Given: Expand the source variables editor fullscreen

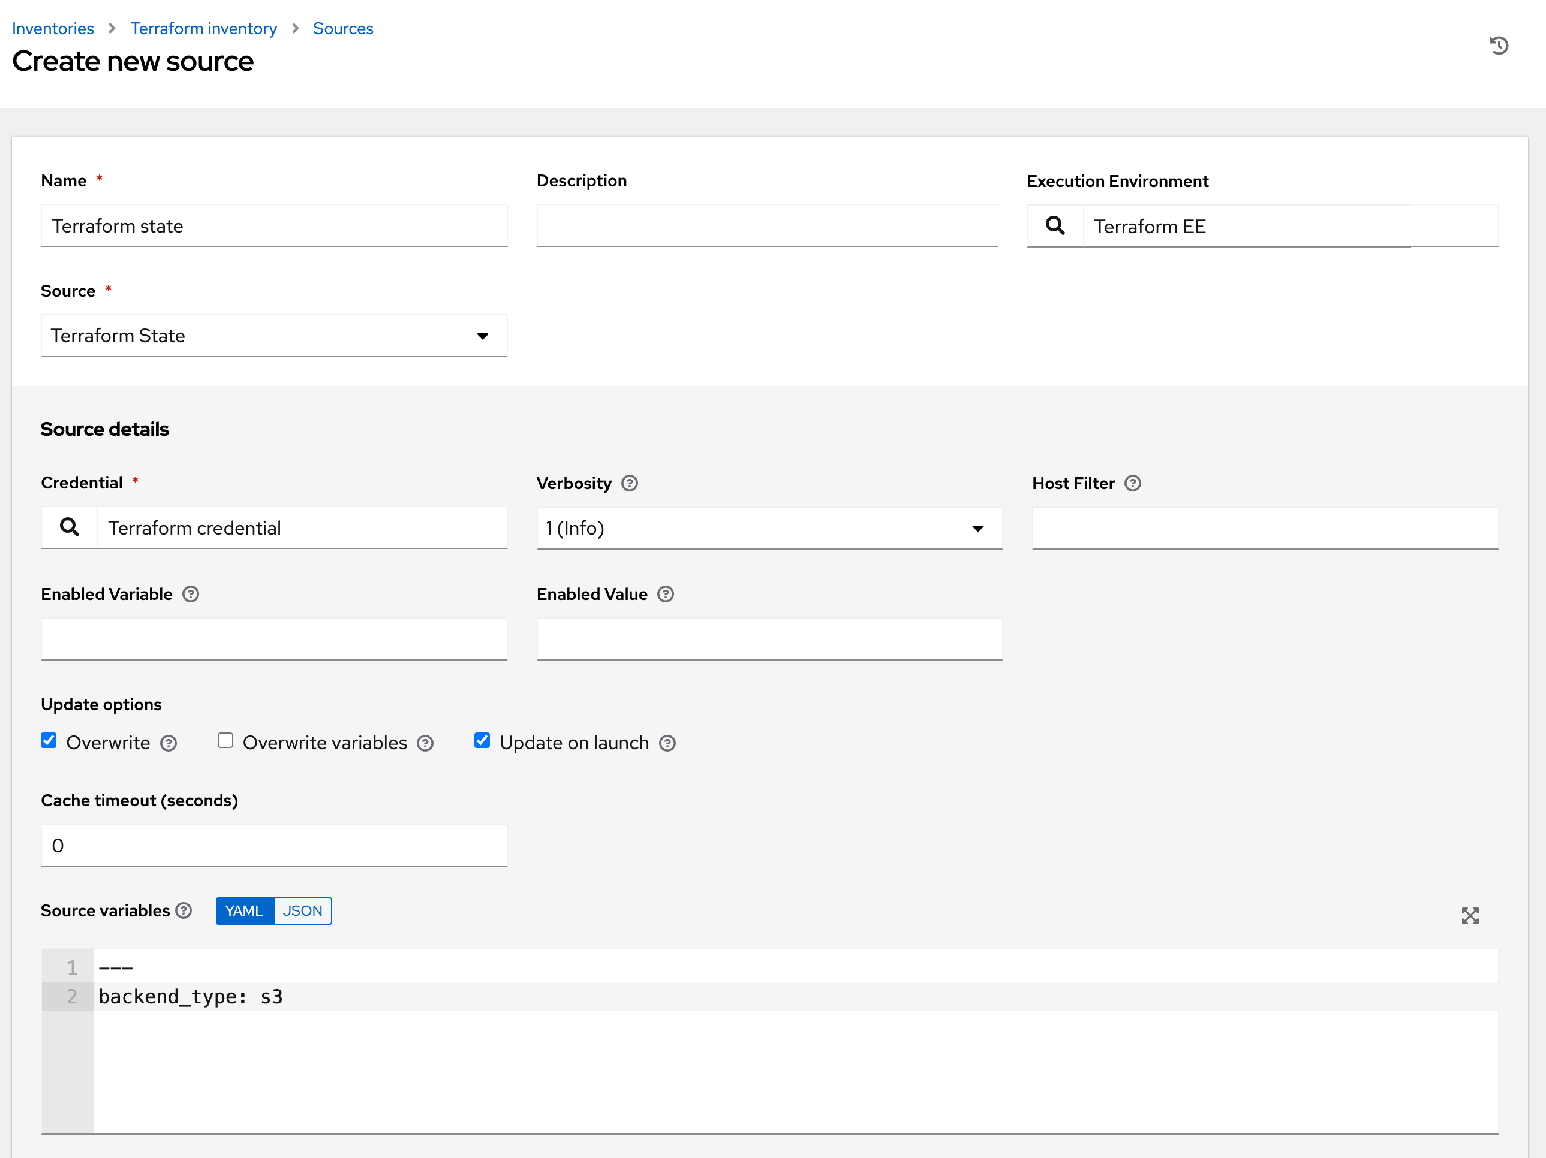Looking at the screenshot, I should [x=1470, y=916].
